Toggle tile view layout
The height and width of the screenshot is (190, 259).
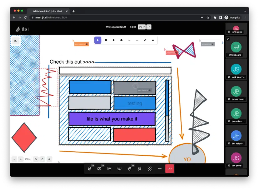coord(149,168)
